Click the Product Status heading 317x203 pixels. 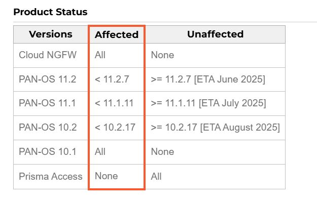(x=50, y=12)
